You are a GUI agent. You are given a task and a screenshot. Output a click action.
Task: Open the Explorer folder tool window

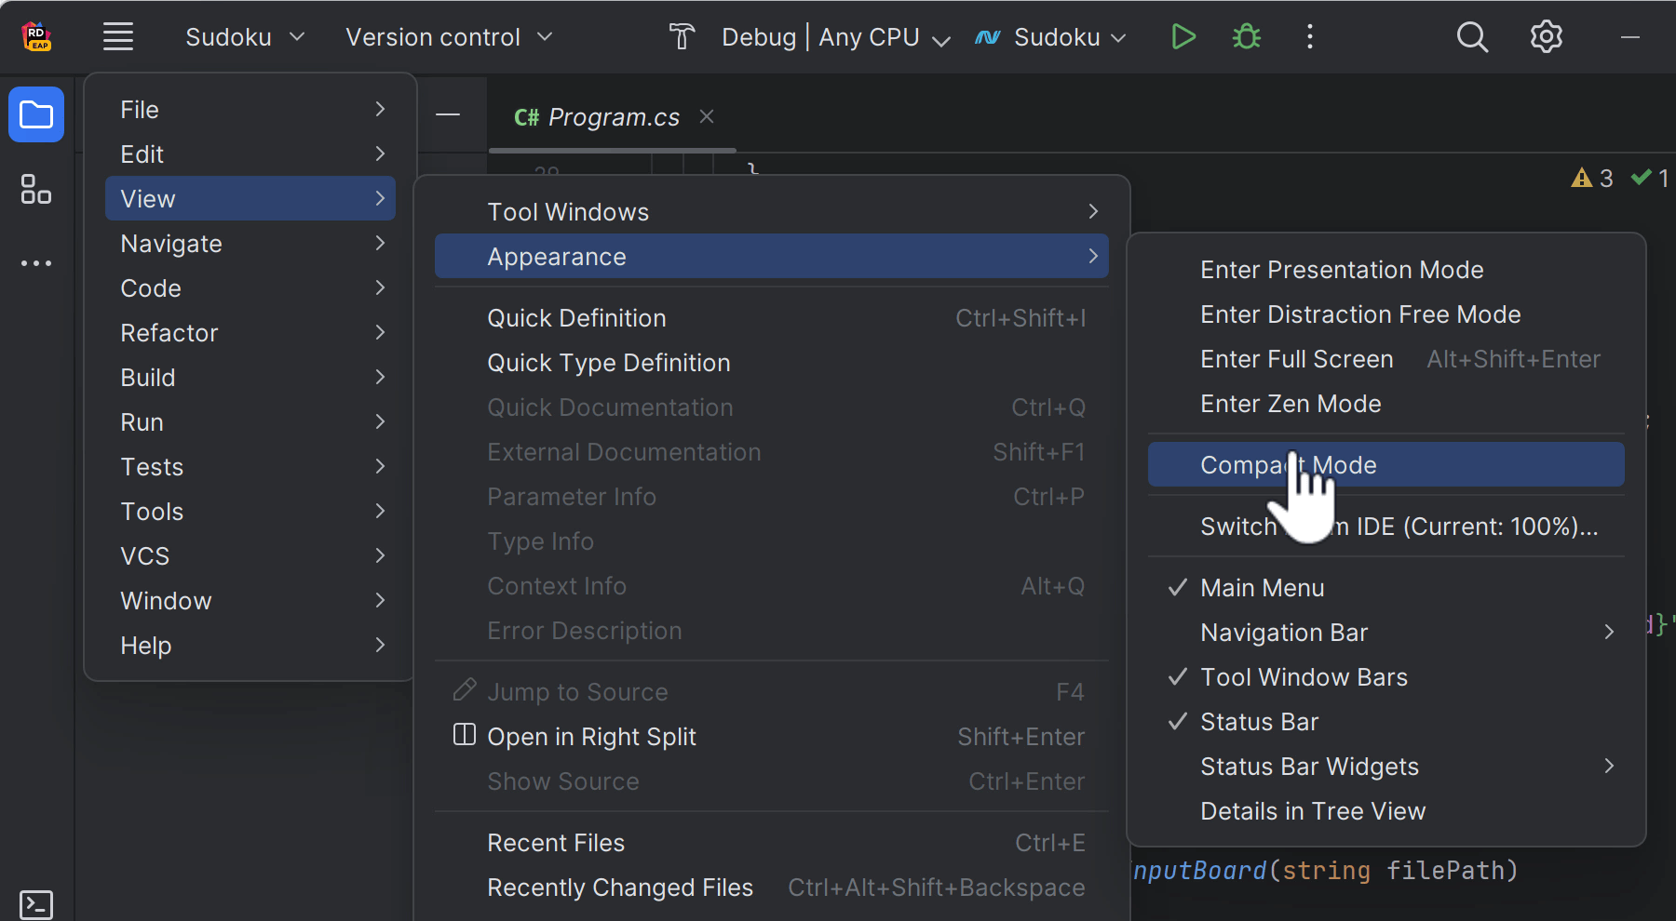36,115
